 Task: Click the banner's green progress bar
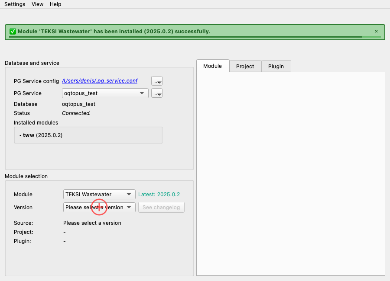click(x=185, y=37)
